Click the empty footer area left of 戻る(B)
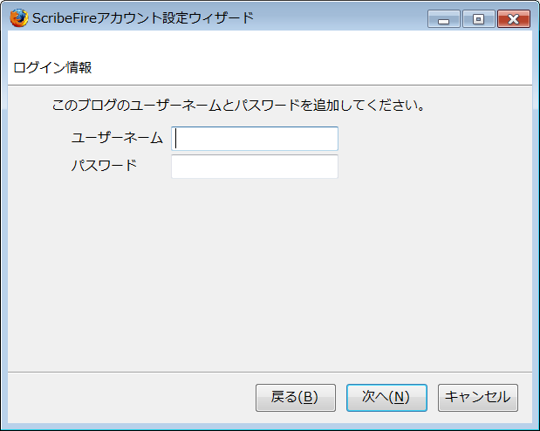Screen dimensions: 540x431 tap(131, 398)
